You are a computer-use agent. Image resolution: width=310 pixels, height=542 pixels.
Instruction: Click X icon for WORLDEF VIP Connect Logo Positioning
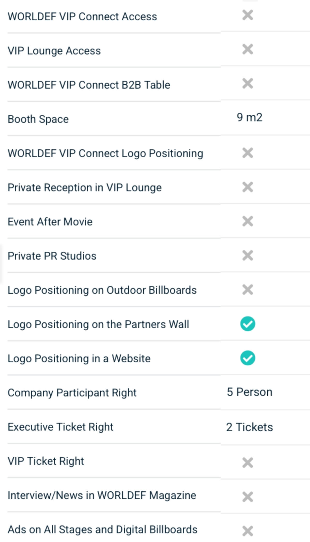(247, 153)
